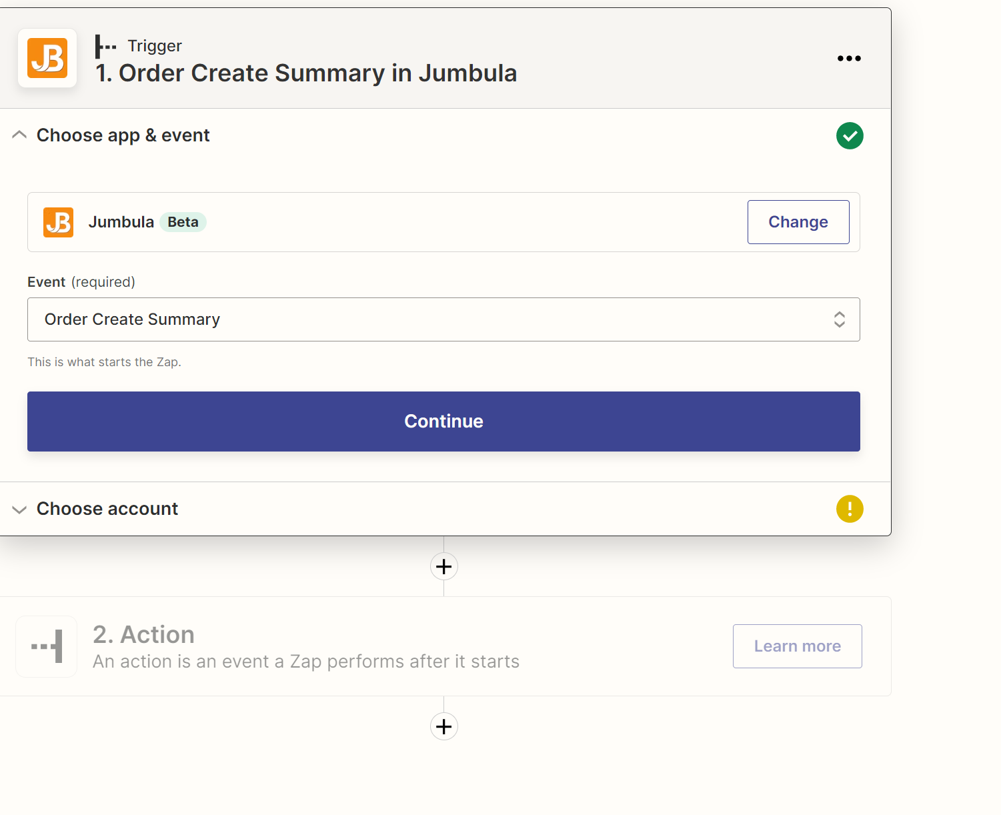Open the three-dot step options menu

(849, 59)
